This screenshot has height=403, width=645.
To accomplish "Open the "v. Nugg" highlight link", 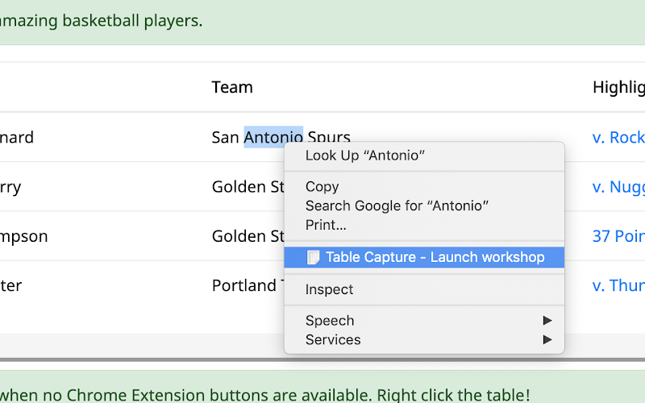I will point(618,187).
